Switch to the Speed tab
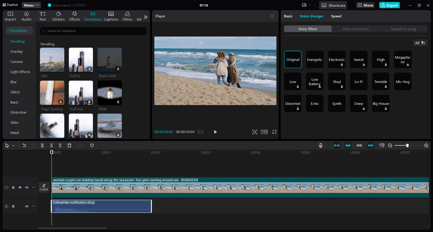Image resolution: width=433 pixels, height=232 pixels. (x=336, y=16)
